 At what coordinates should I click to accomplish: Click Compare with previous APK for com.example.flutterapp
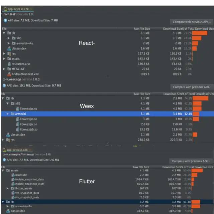coord(191,161)
